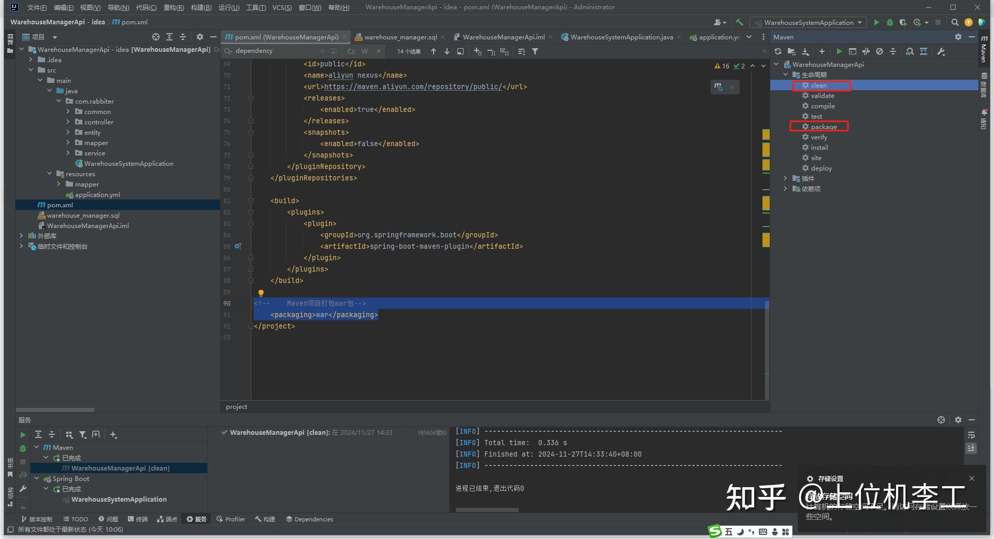Collapse the src folder in the project tree
The height and width of the screenshot is (539, 994).
31,70
